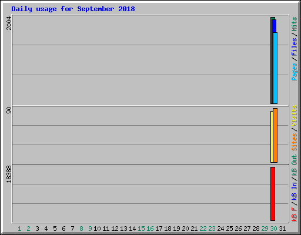The image size is (301, 235).
Task: Click day 1 on the x-axis
Action: (19, 229)
